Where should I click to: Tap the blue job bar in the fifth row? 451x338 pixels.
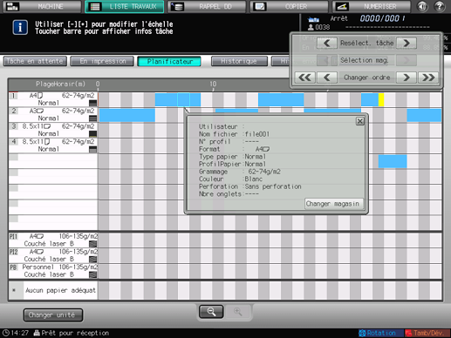coord(393,161)
